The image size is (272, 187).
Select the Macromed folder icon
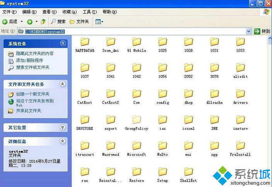pyautogui.click(x=110, y=146)
